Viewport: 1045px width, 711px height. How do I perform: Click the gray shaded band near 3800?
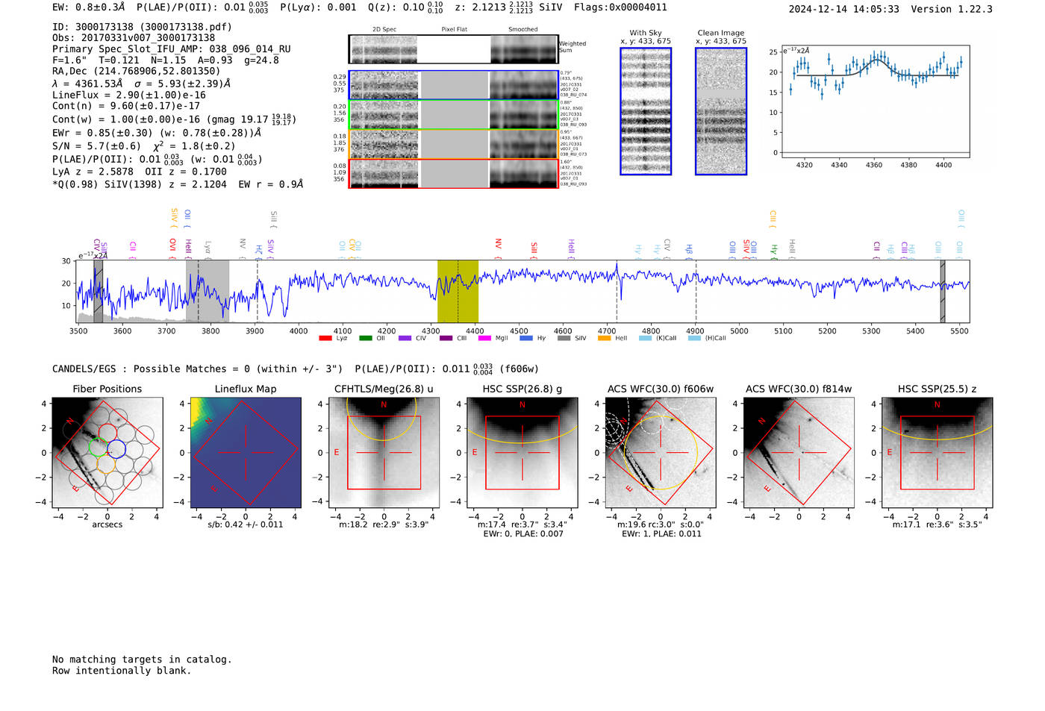click(208, 292)
